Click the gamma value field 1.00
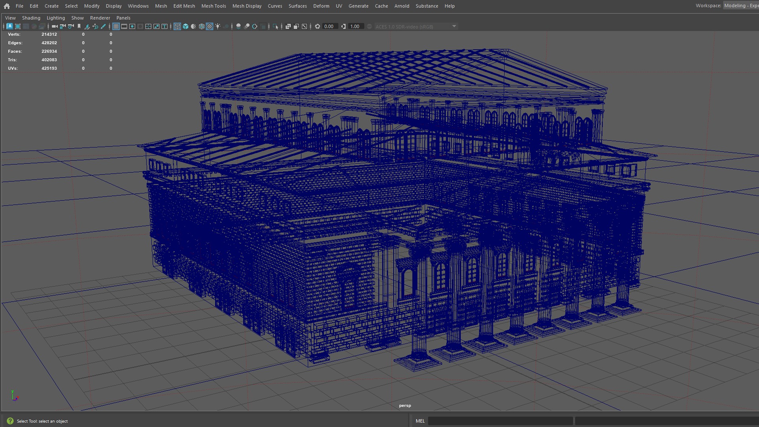759x427 pixels. pyautogui.click(x=355, y=26)
